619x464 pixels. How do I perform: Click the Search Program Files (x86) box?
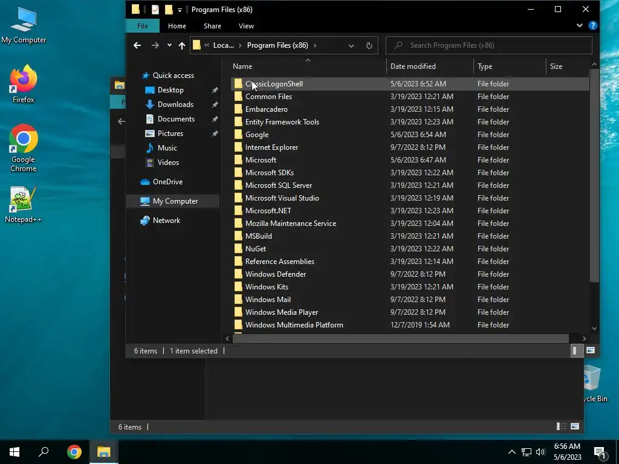tap(488, 45)
